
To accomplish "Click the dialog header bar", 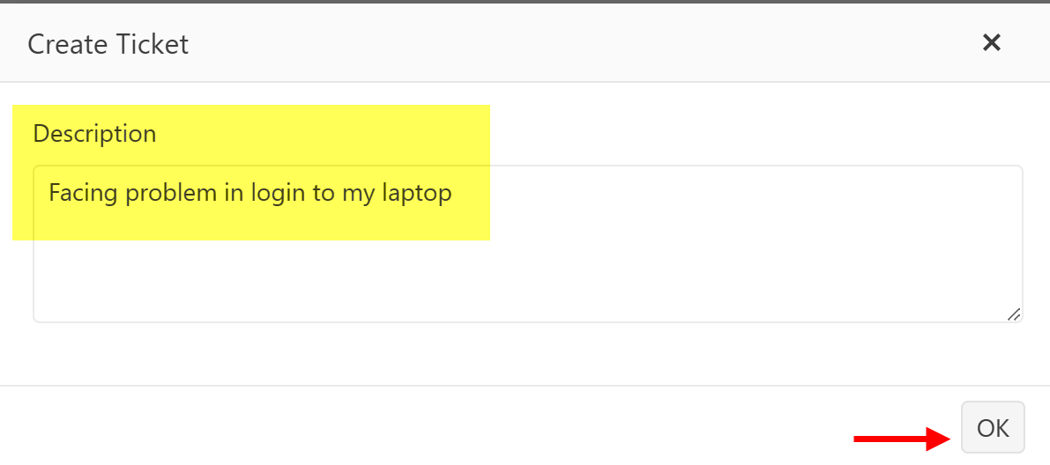I will coord(529,44).
